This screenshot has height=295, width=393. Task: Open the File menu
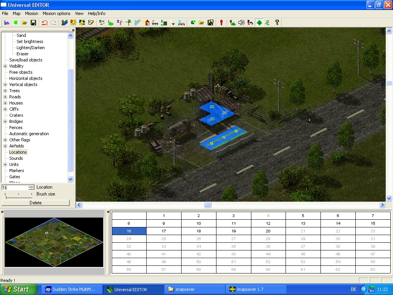(5, 13)
